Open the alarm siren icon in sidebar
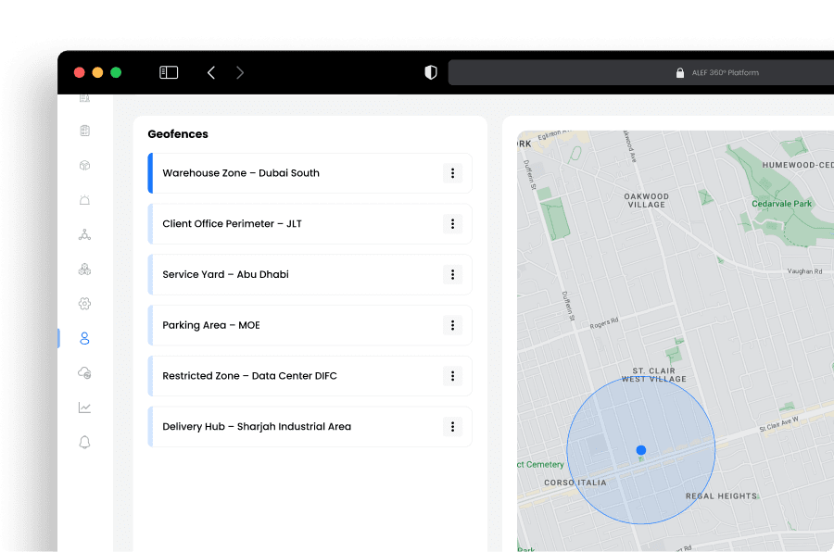This screenshot has height=552, width=834. (84, 200)
